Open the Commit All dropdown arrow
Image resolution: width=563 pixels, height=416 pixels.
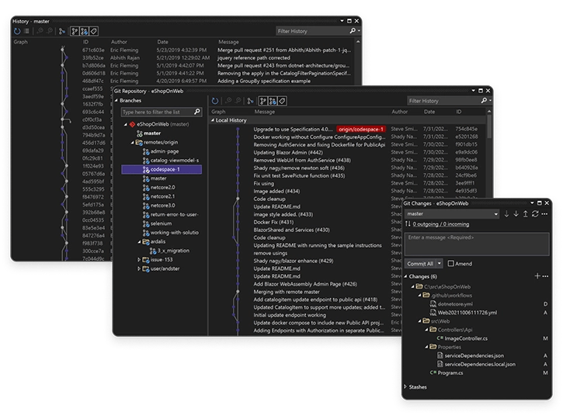(439, 263)
